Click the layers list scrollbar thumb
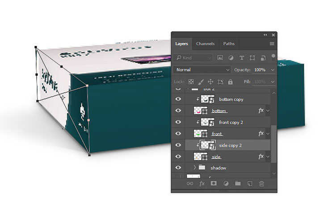 (x=274, y=144)
